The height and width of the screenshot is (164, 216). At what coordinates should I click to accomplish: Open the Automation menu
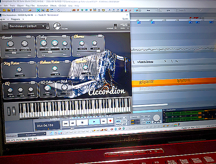[43, 6]
